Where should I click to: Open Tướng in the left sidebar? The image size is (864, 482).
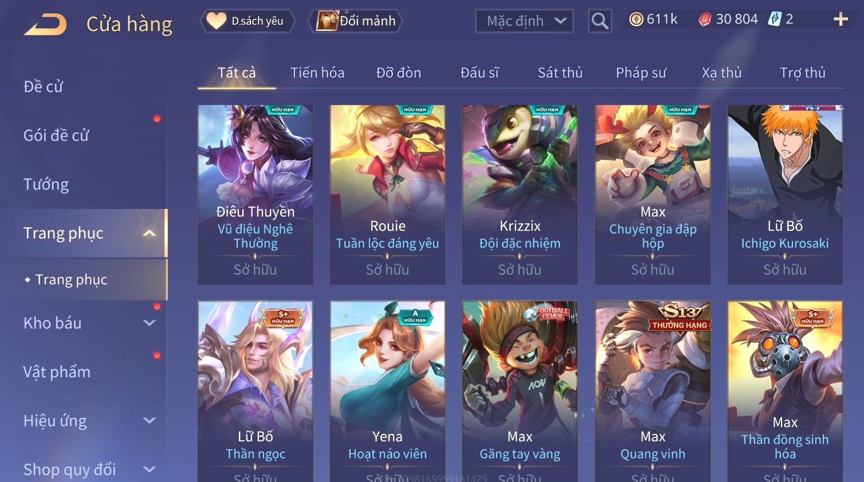tap(46, 184)
